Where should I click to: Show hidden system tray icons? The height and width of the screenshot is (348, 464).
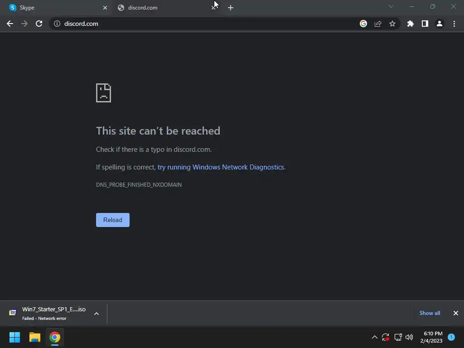[375, 337]
